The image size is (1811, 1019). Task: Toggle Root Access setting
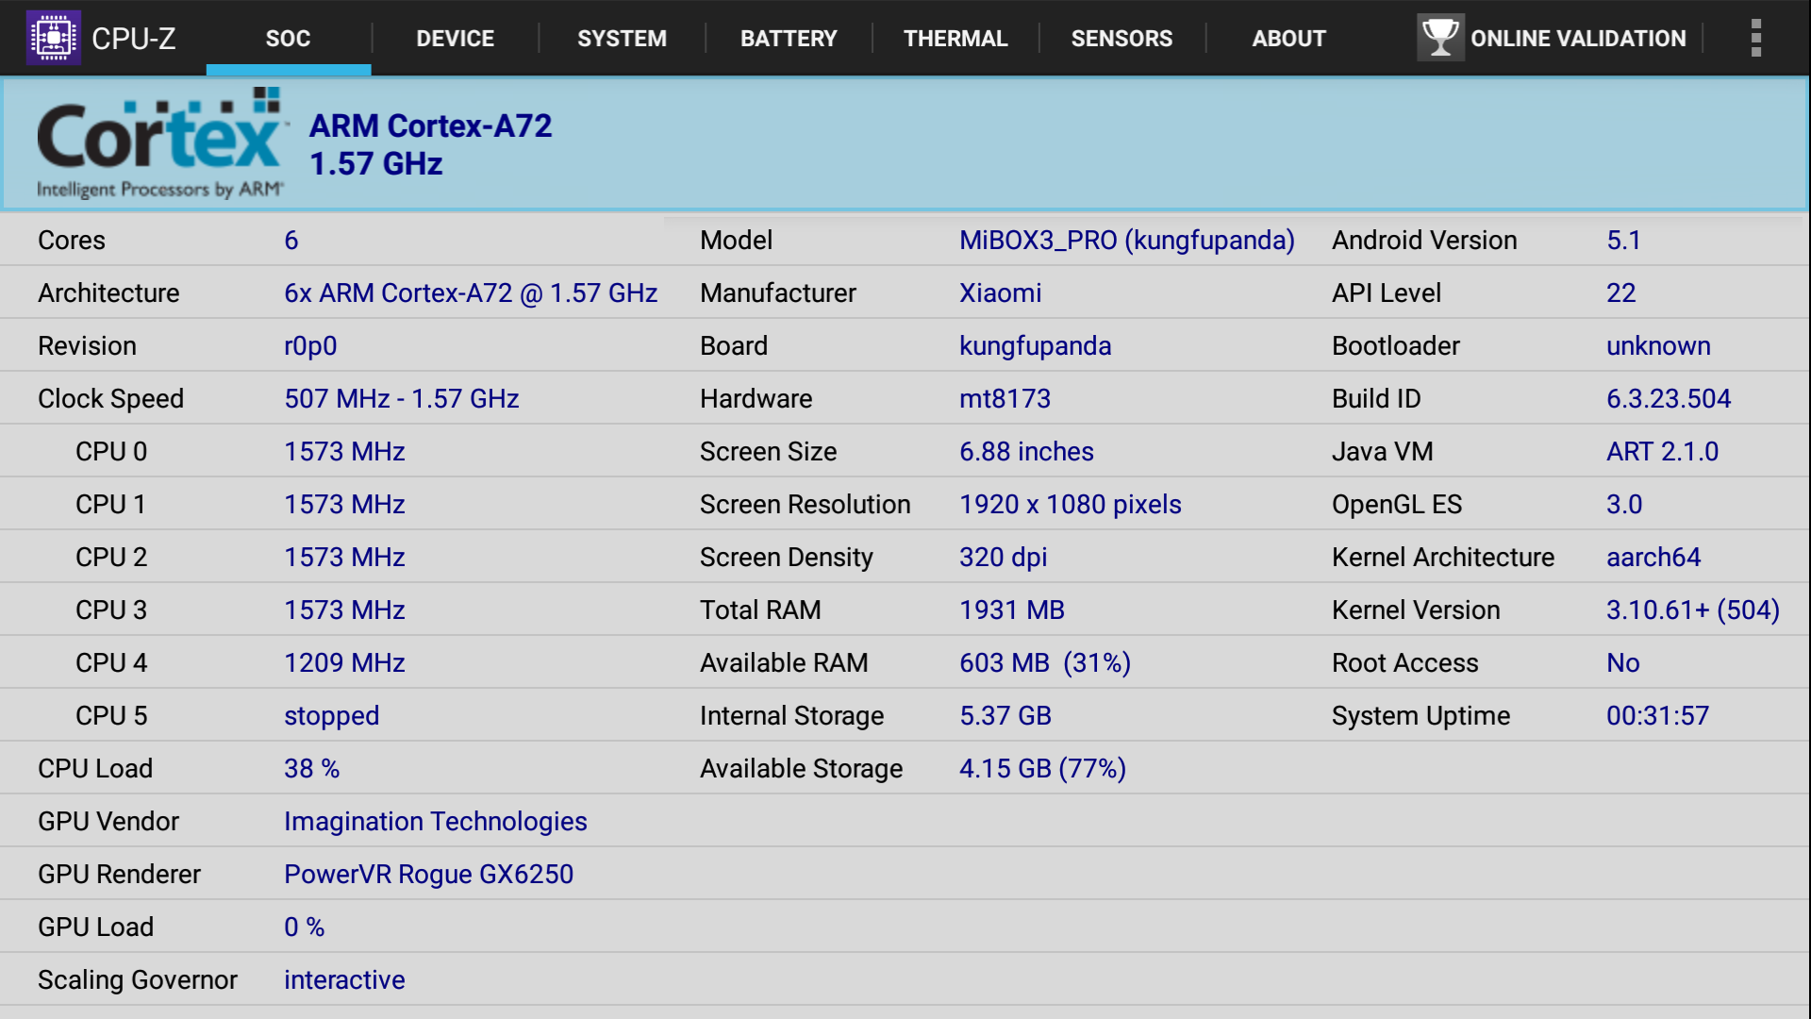[x=1620, y=663]
